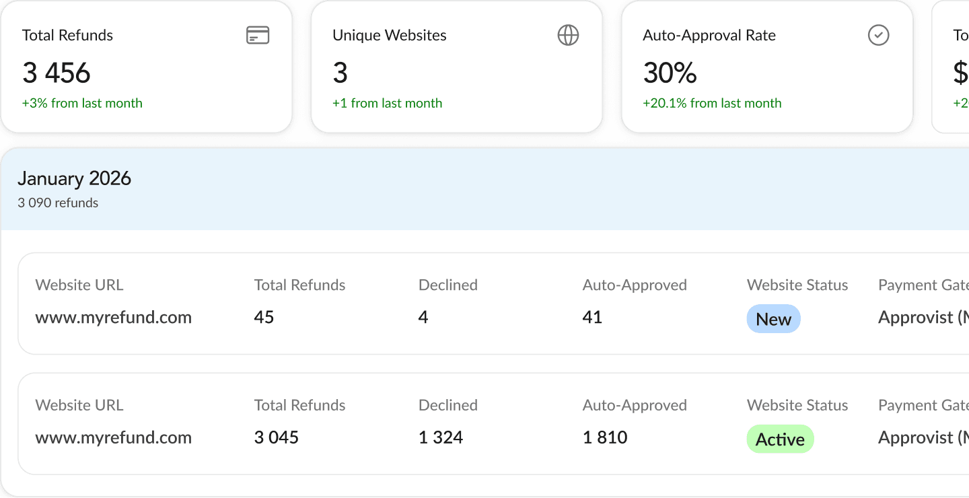The width and height of the screenshot is (969, 498).
Task: Click the Total Refunds value 3 456
Action: click(x=57, y=73)
